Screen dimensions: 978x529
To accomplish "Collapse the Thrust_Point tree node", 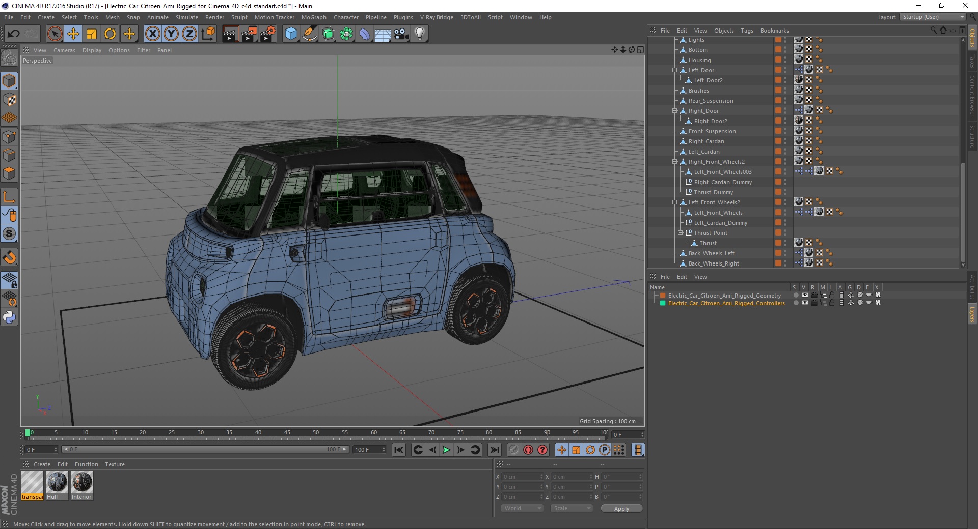I will click(x=680, y=233).
